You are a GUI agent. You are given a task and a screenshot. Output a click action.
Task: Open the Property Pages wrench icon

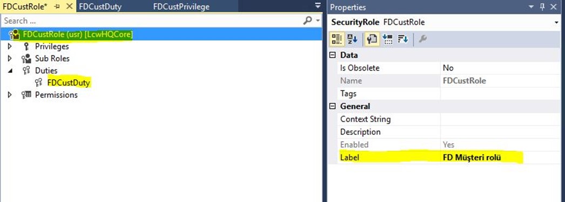(x=422, y=39)
